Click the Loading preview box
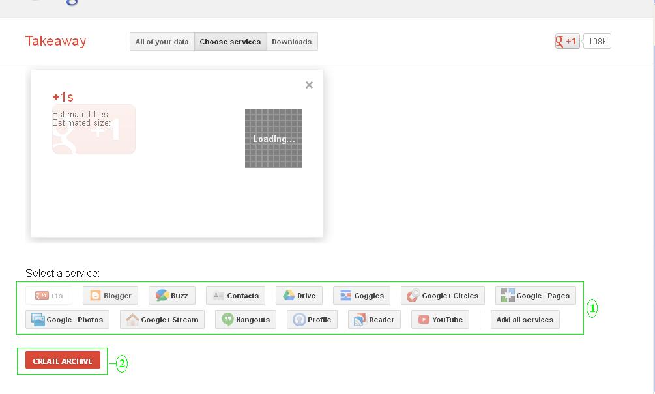Image resolution: width=655 pixels, height=394 pixels. [274, 139]
